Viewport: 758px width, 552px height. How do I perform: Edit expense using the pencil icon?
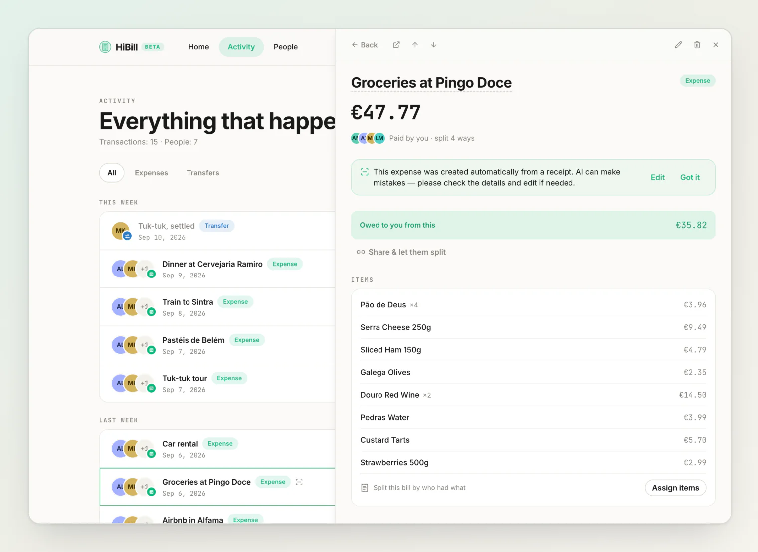click(x=678, y=45)
